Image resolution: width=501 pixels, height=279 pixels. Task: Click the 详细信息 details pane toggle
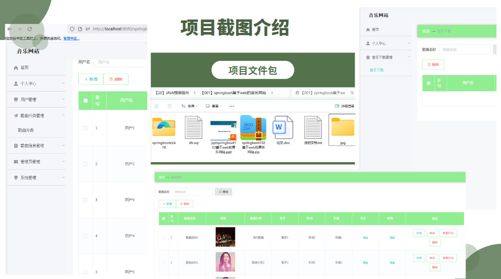pyautogui.click(x=345, y=106)
